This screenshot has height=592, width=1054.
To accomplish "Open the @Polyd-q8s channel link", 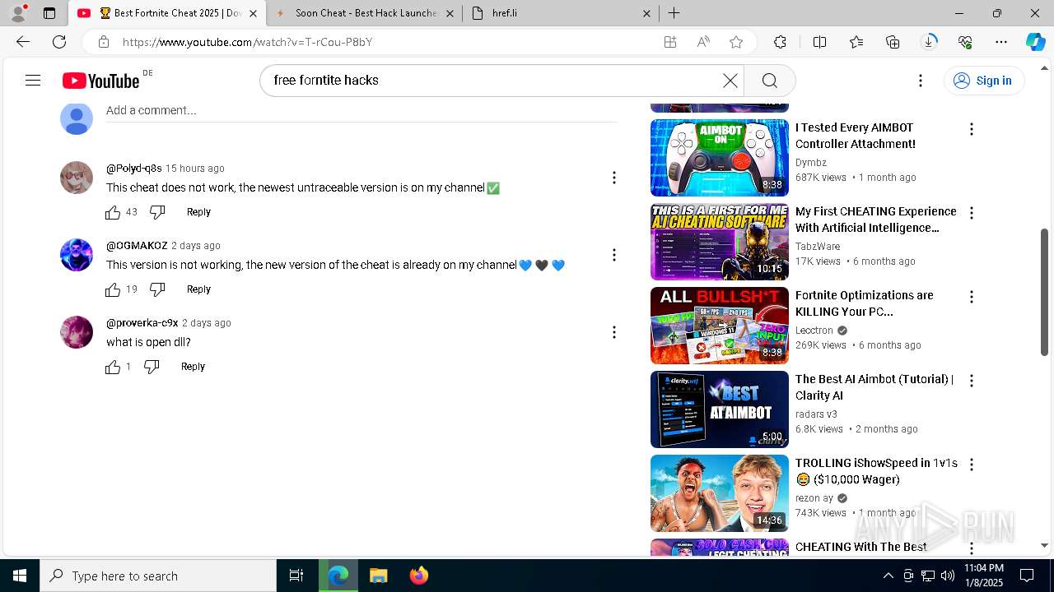I will [134, 169].
